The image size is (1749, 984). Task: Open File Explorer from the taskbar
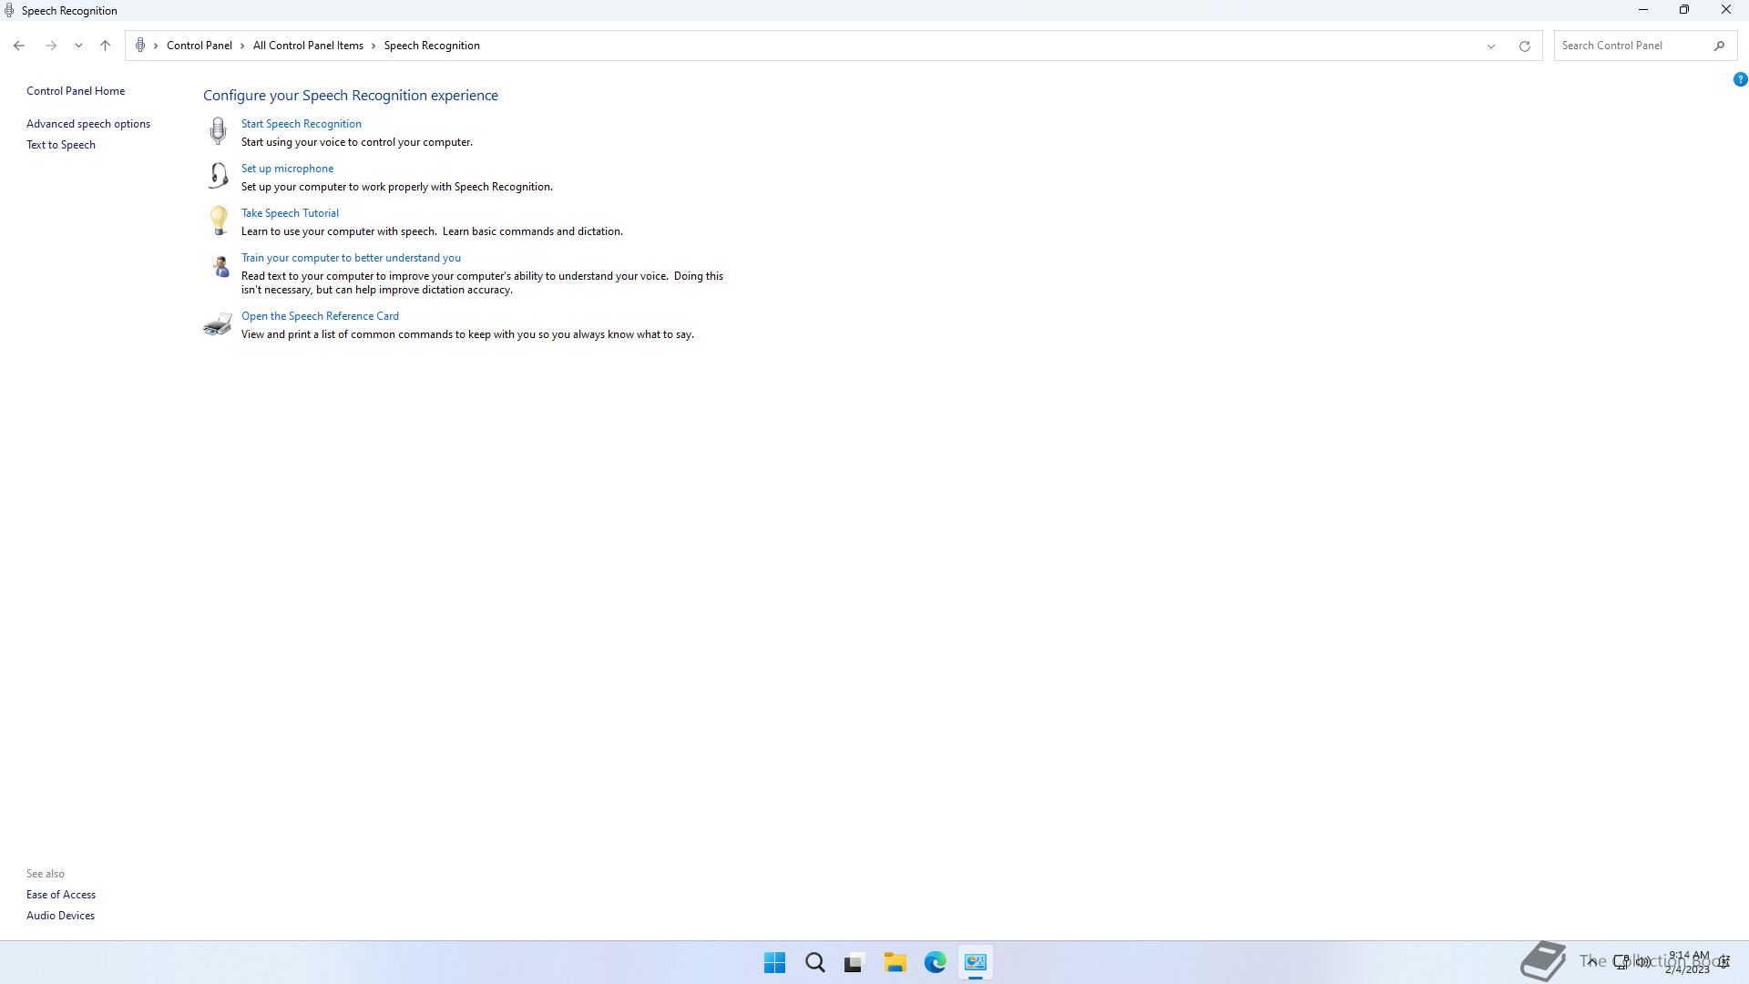pyautogui.click(x=895, y=962)
